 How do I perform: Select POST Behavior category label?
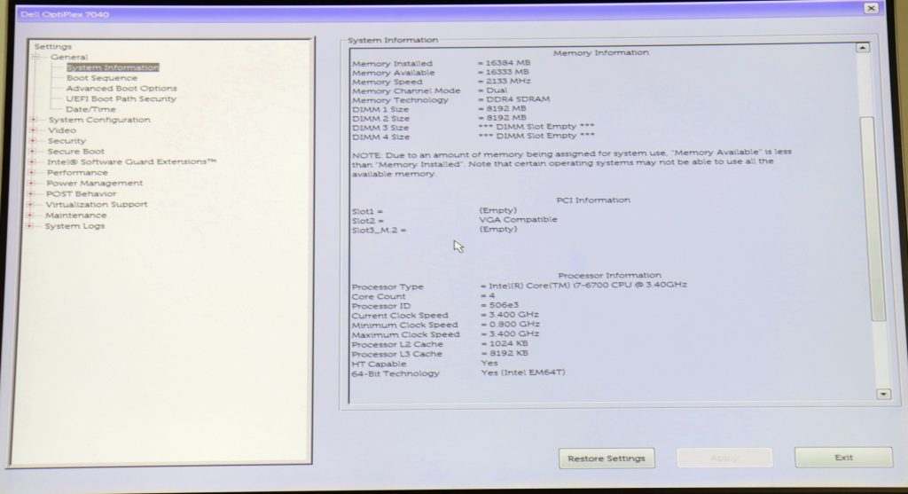(x=81, y=193)
